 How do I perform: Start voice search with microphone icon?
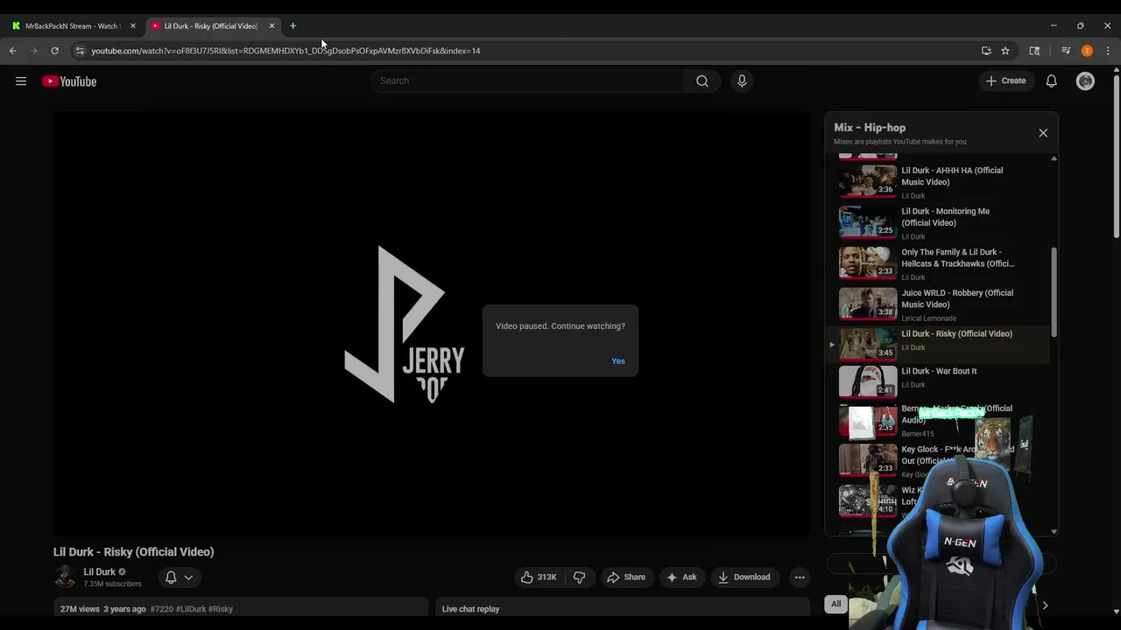coord(742,81)
